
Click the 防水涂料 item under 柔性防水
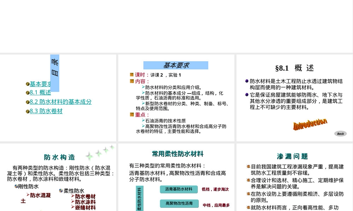(x=85, y=202)
